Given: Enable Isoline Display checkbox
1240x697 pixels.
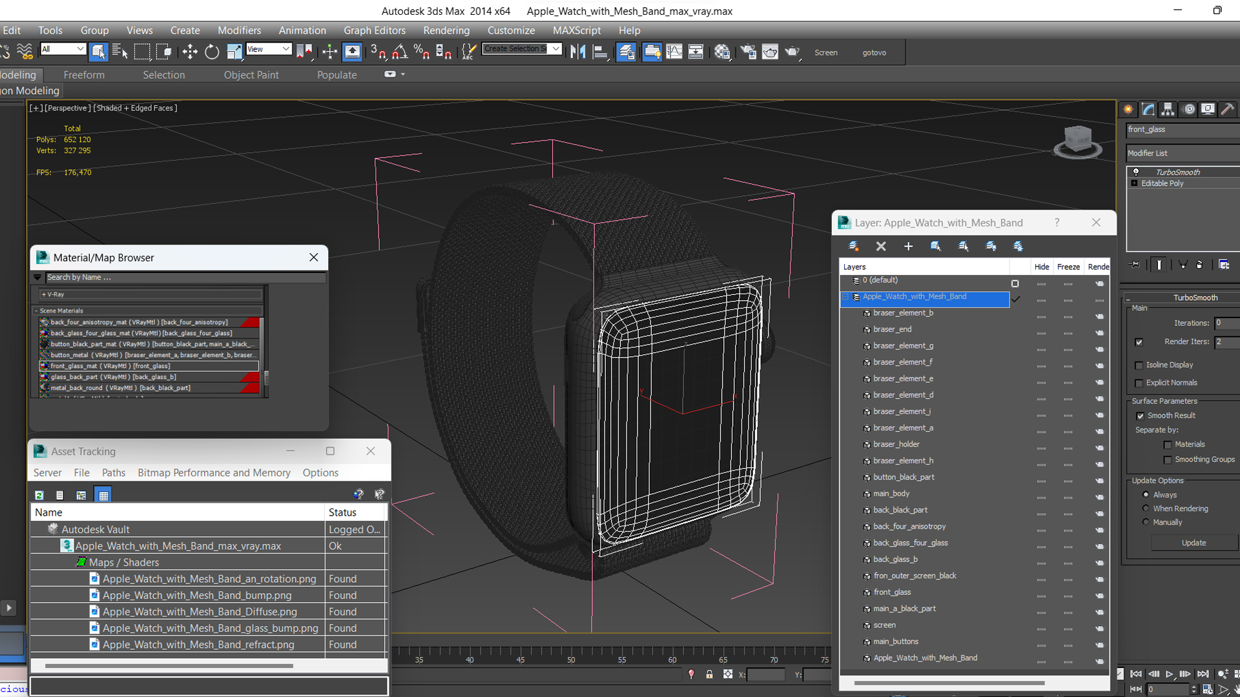Looking at the screenshot, I should [1139, 365].
